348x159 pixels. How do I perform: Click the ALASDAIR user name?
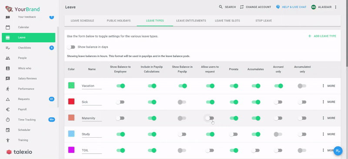(x=325, y=7)
